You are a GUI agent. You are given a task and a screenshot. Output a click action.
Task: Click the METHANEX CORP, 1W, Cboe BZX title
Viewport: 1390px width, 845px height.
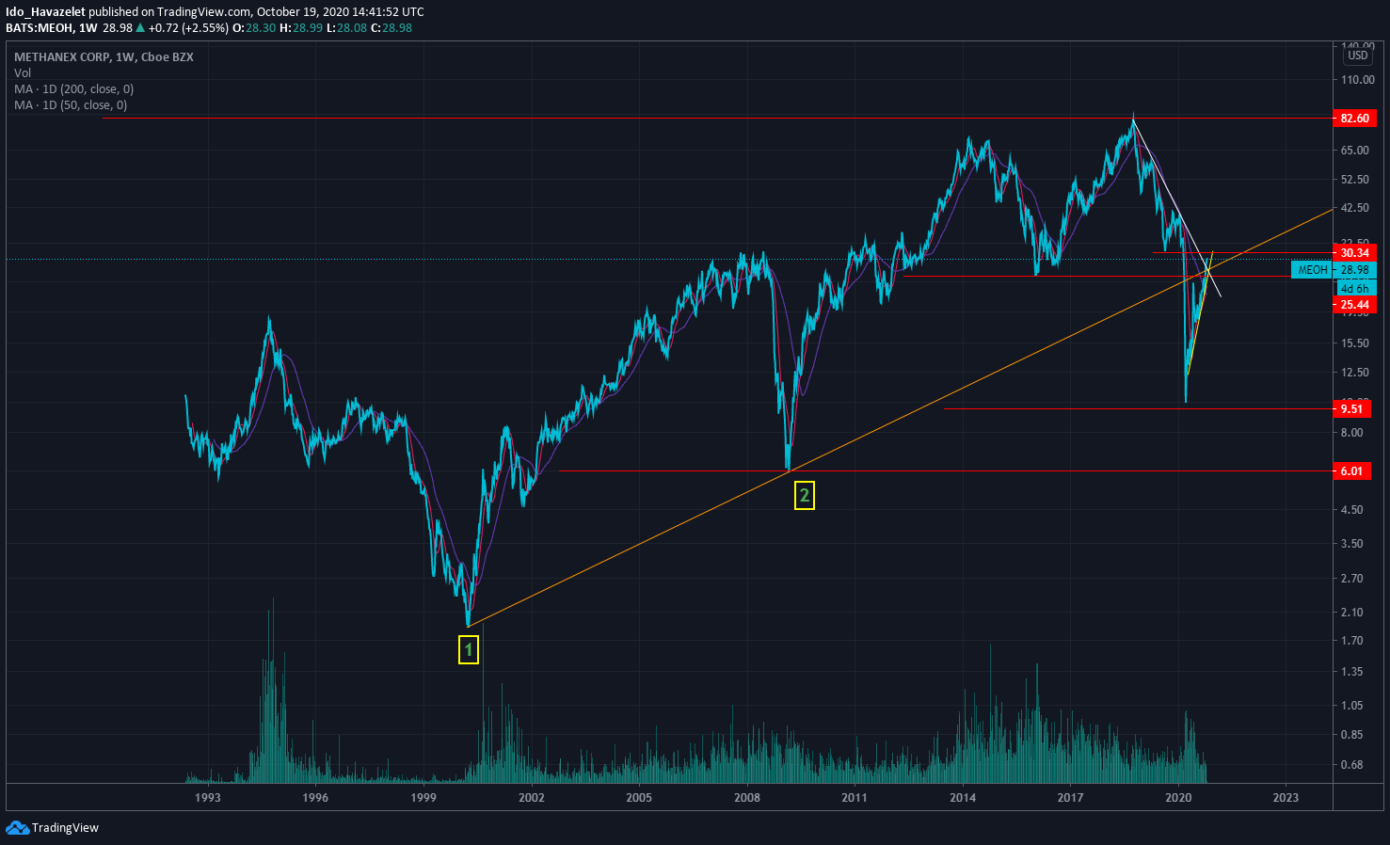[104, 57]
